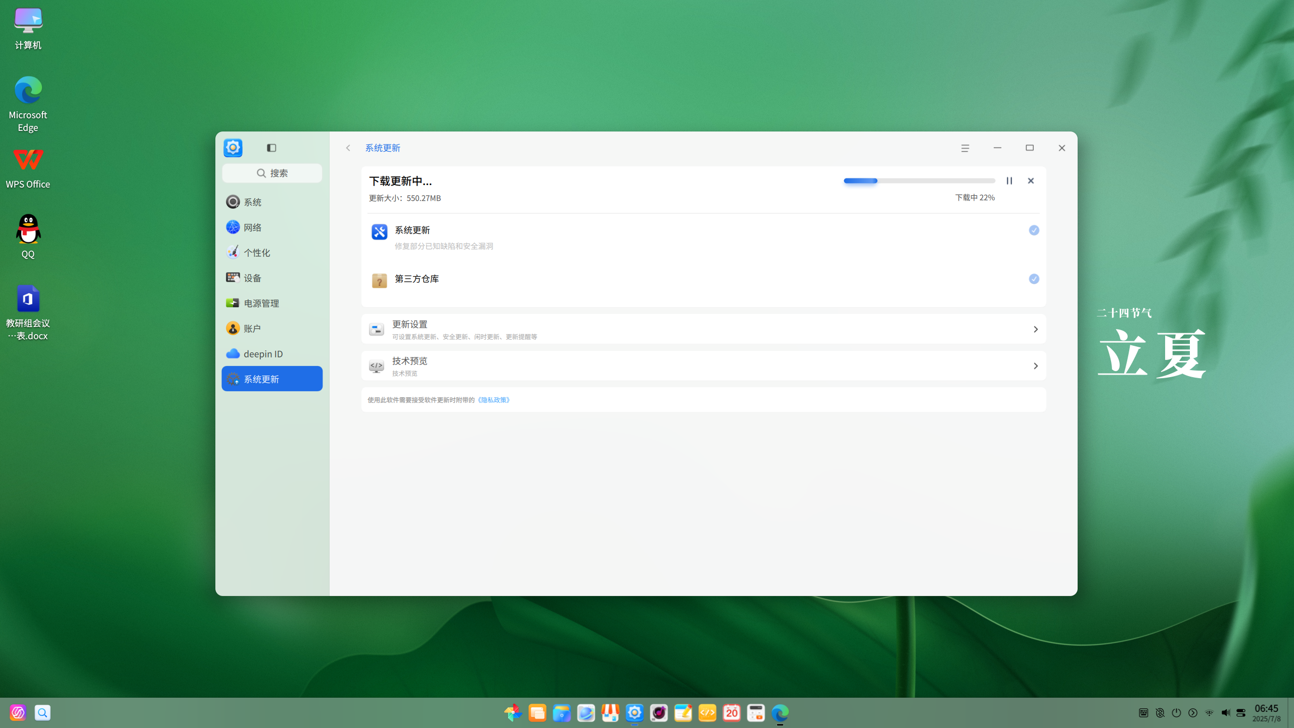This screenshot has width=1294, height=728.
Task: Focus the 搜索 search field
Action: pos(272,173)
